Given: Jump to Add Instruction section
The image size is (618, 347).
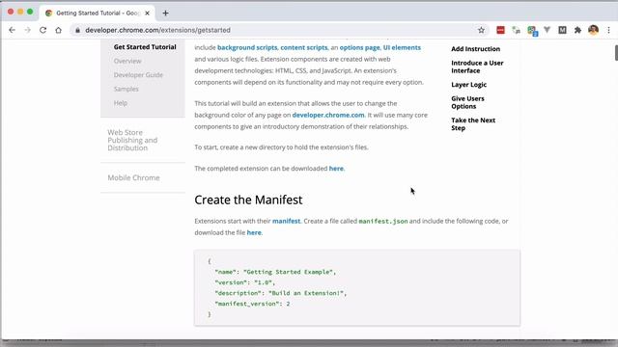Looking at the screenshot, I should pos(475,49).
